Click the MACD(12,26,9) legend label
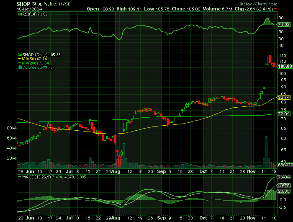Viewport: 293px width, 222px height. click(x=36, y=177)
